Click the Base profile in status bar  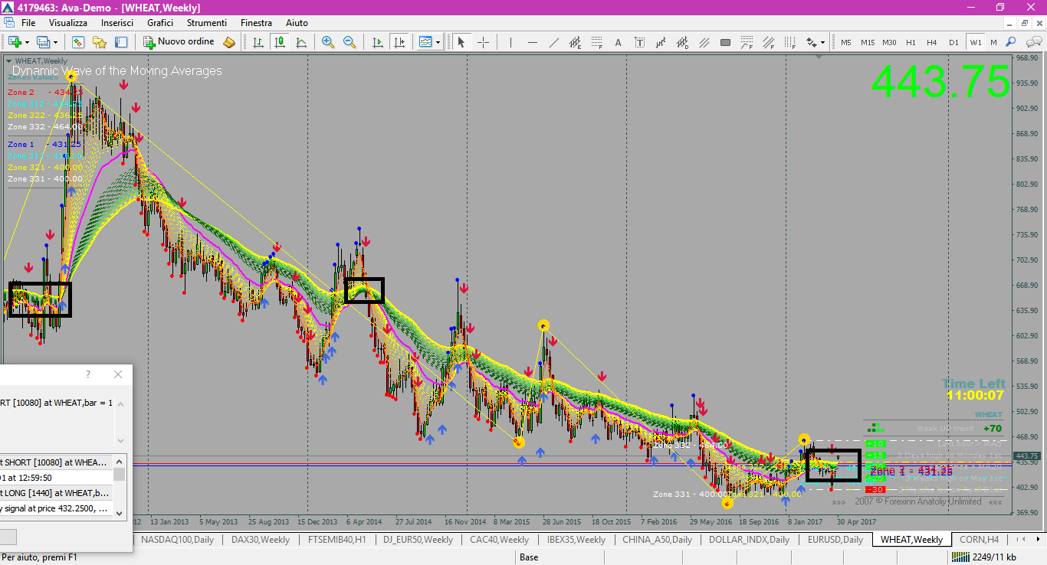529,557
